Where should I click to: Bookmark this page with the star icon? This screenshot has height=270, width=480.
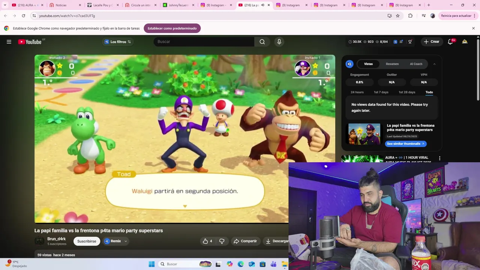(397, 16)
